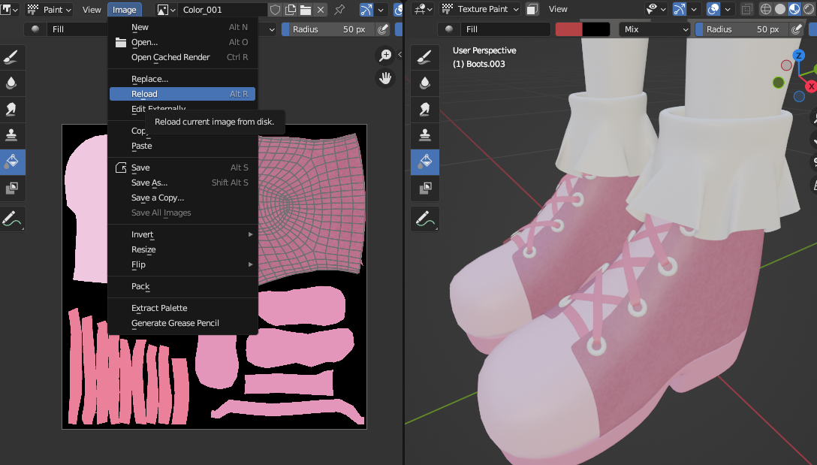Open the Paint mode dropdown in image editor
This screenshot has width=817, height=465.
(x=49, y=9)
